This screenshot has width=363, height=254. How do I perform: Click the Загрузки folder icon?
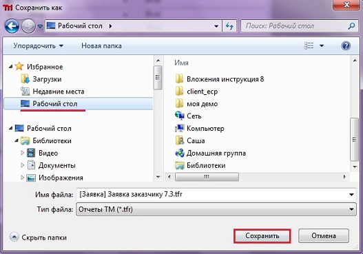tap(25, 79)
